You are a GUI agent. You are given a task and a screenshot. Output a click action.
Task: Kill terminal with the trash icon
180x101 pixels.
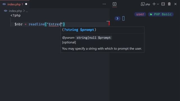pyautogui.click(x=169, y=4)
